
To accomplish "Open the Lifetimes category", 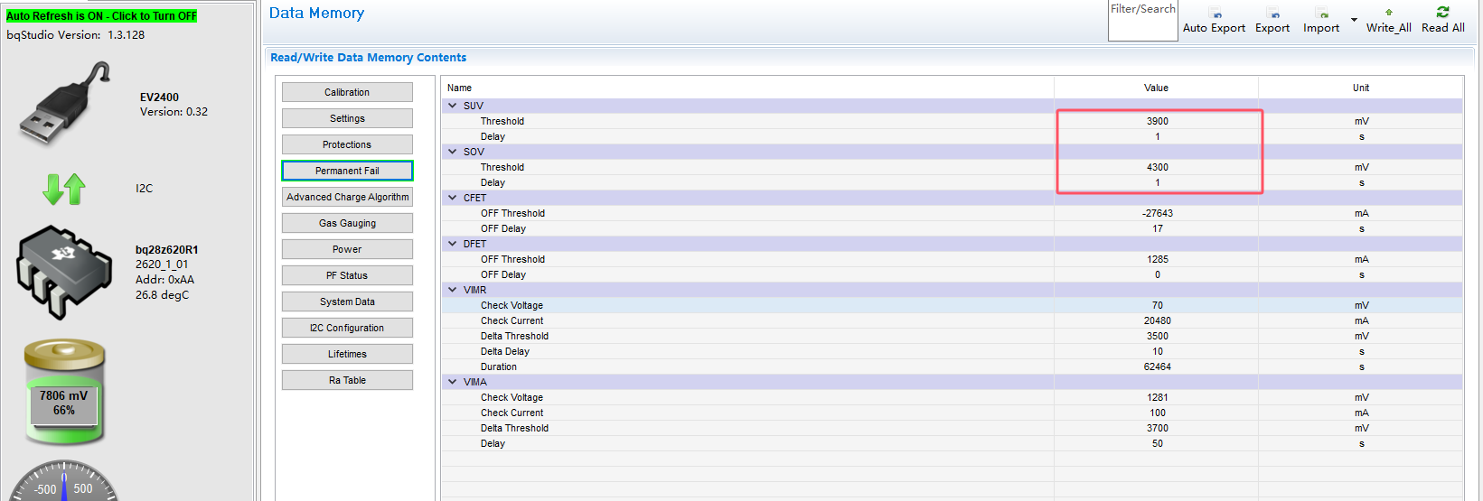I will pyautogui.click(x=347, y=354).
